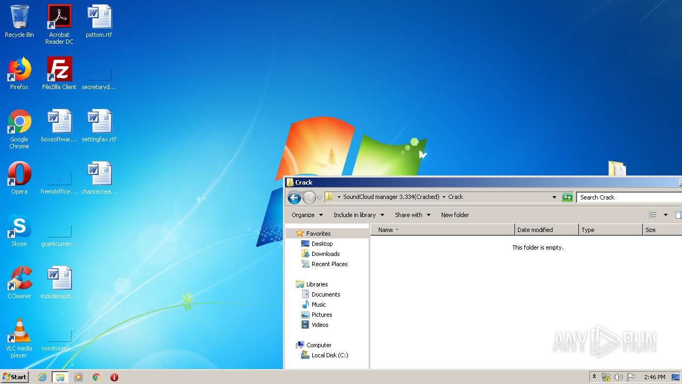This screenshot has width=682, height=384.
Task: Sort by the Size column header
Action: (x=662, y=230)
